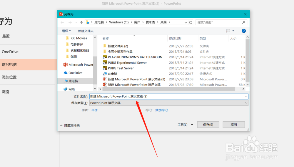The image size is (294, 167).
Task: Select 网络 in navigation pane
Action: point(69,89)
